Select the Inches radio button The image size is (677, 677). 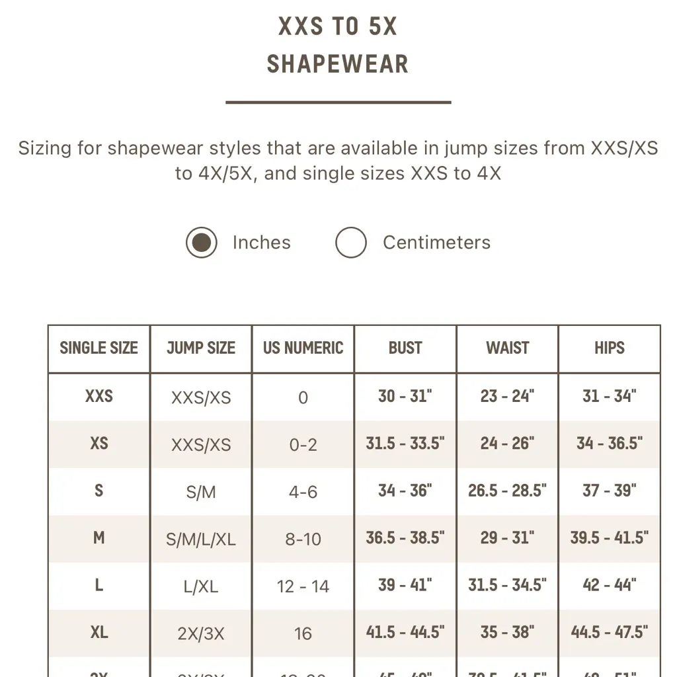point(202,243)
